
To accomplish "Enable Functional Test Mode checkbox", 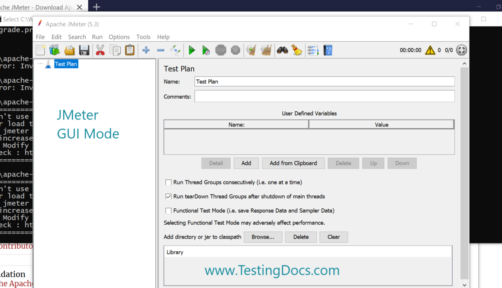I will click(169, 210).
